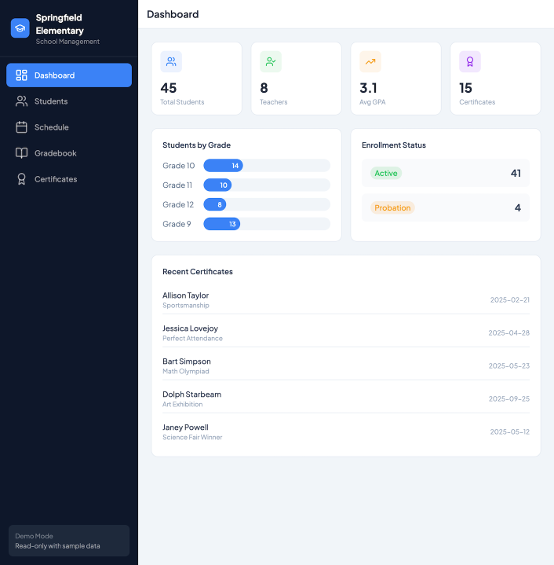554x565 pixels.
Task: Click the green Active status badge
Action: point(386,174)
